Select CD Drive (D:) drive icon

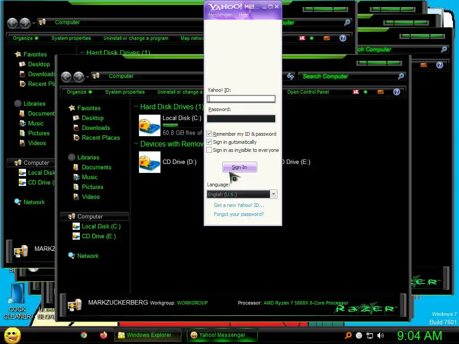point(150,162)
